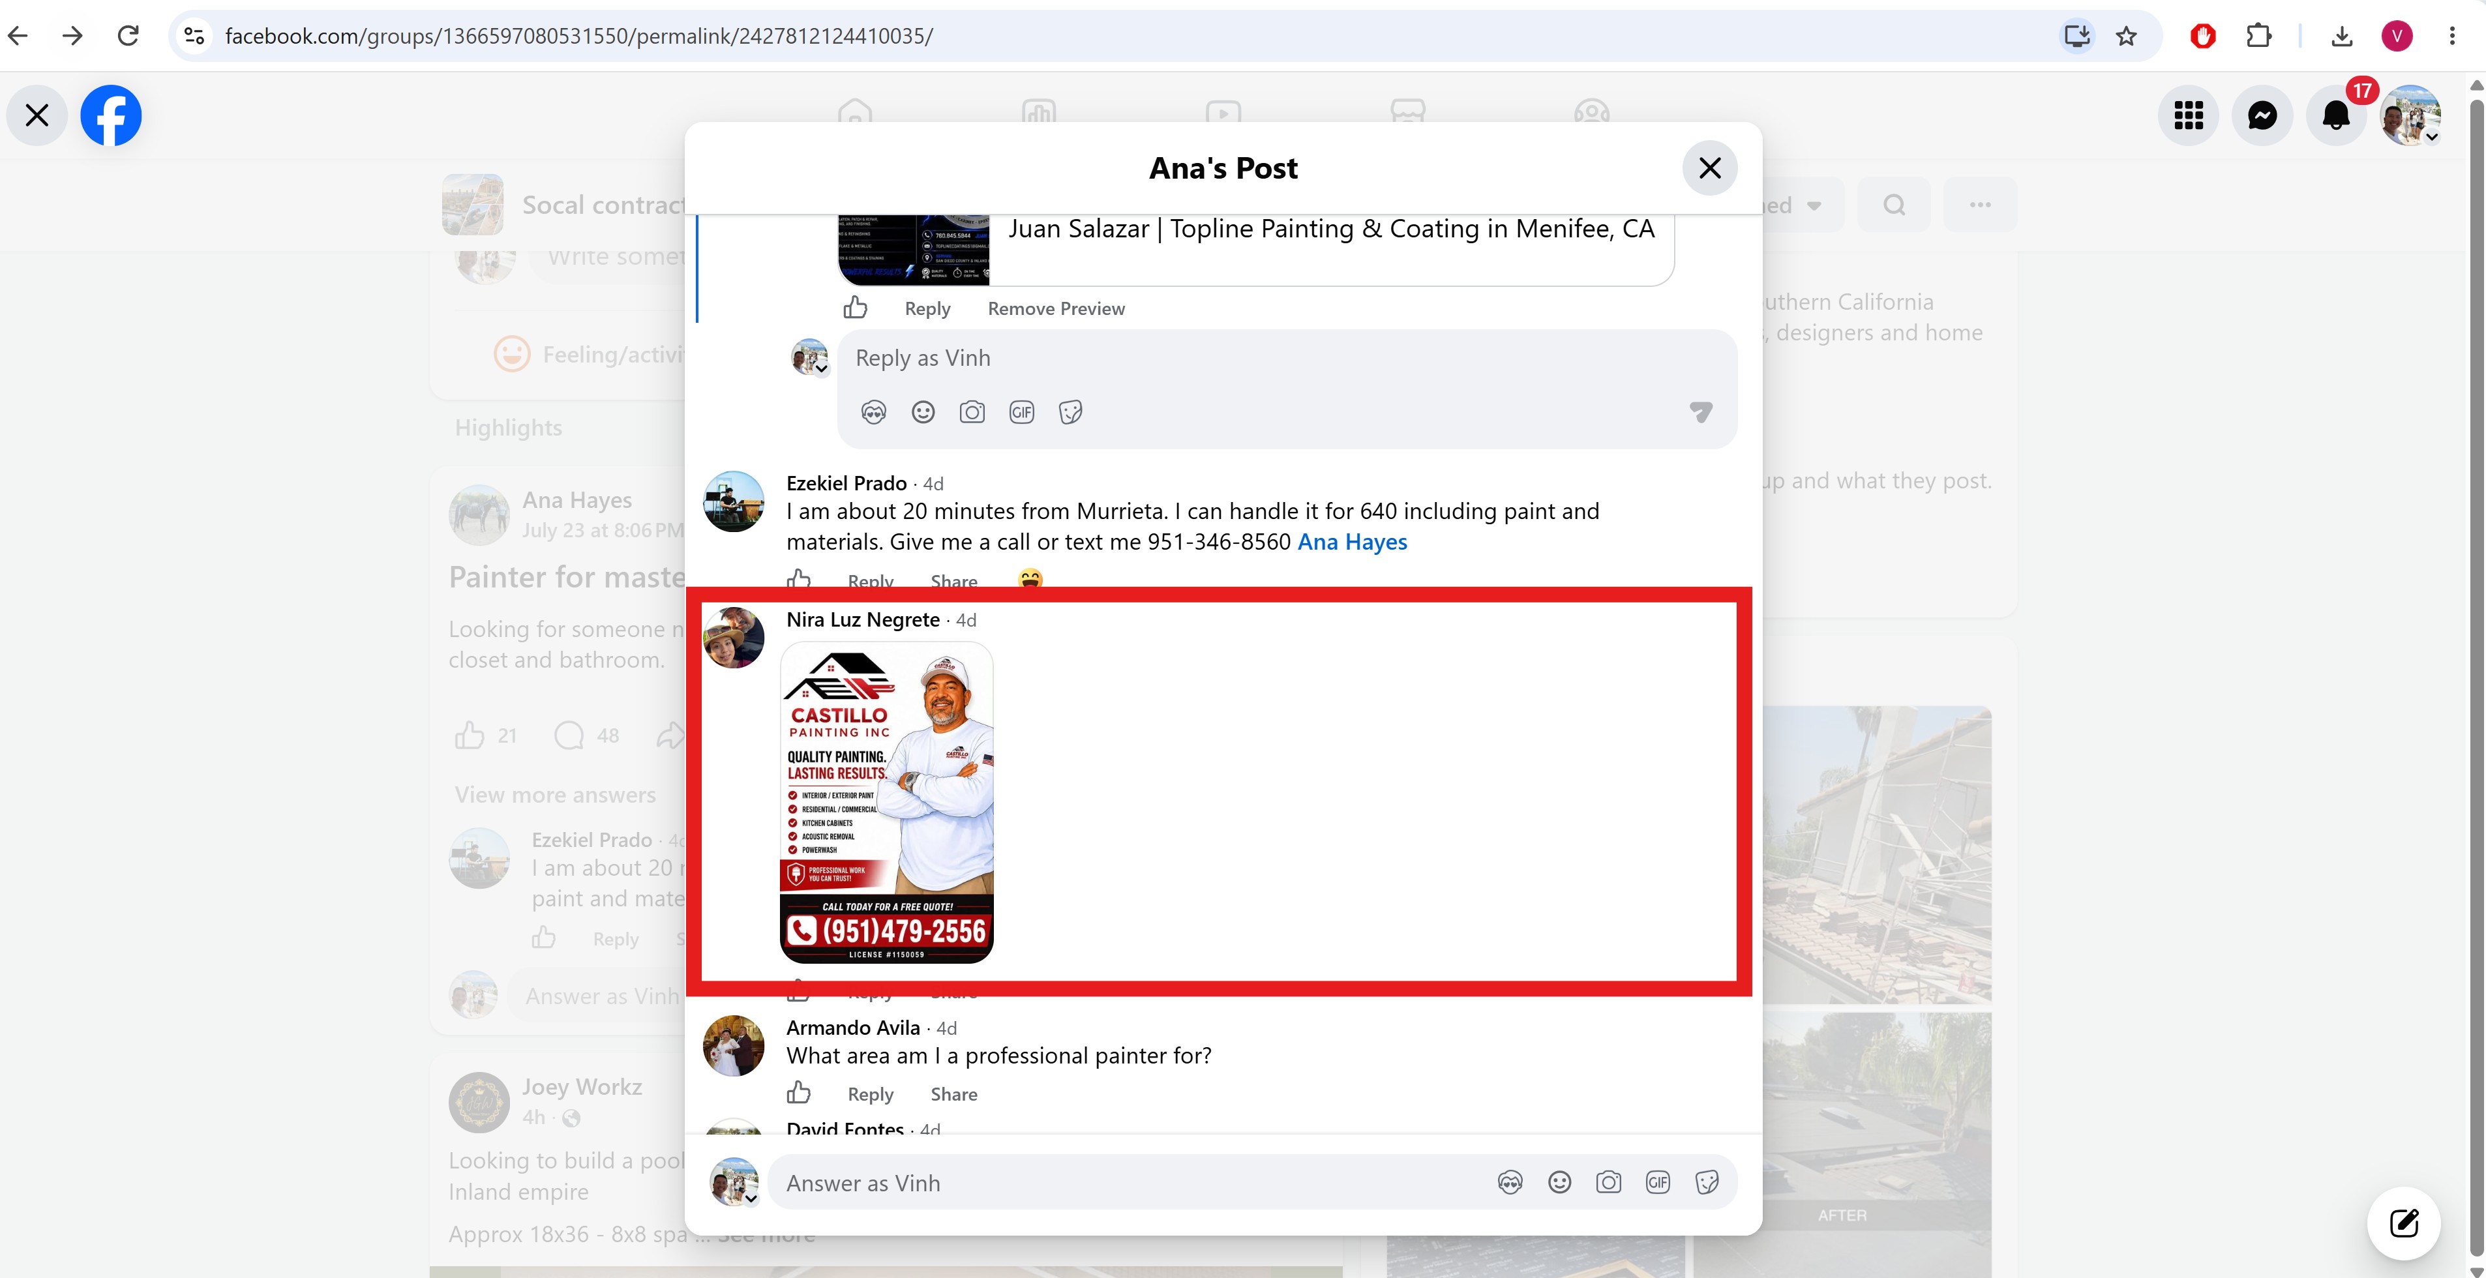Open the notifications bell with 17 badge
The width and height of the screenshot is (2486, 1278).
pyautogui.click(x=2335, y=116)
